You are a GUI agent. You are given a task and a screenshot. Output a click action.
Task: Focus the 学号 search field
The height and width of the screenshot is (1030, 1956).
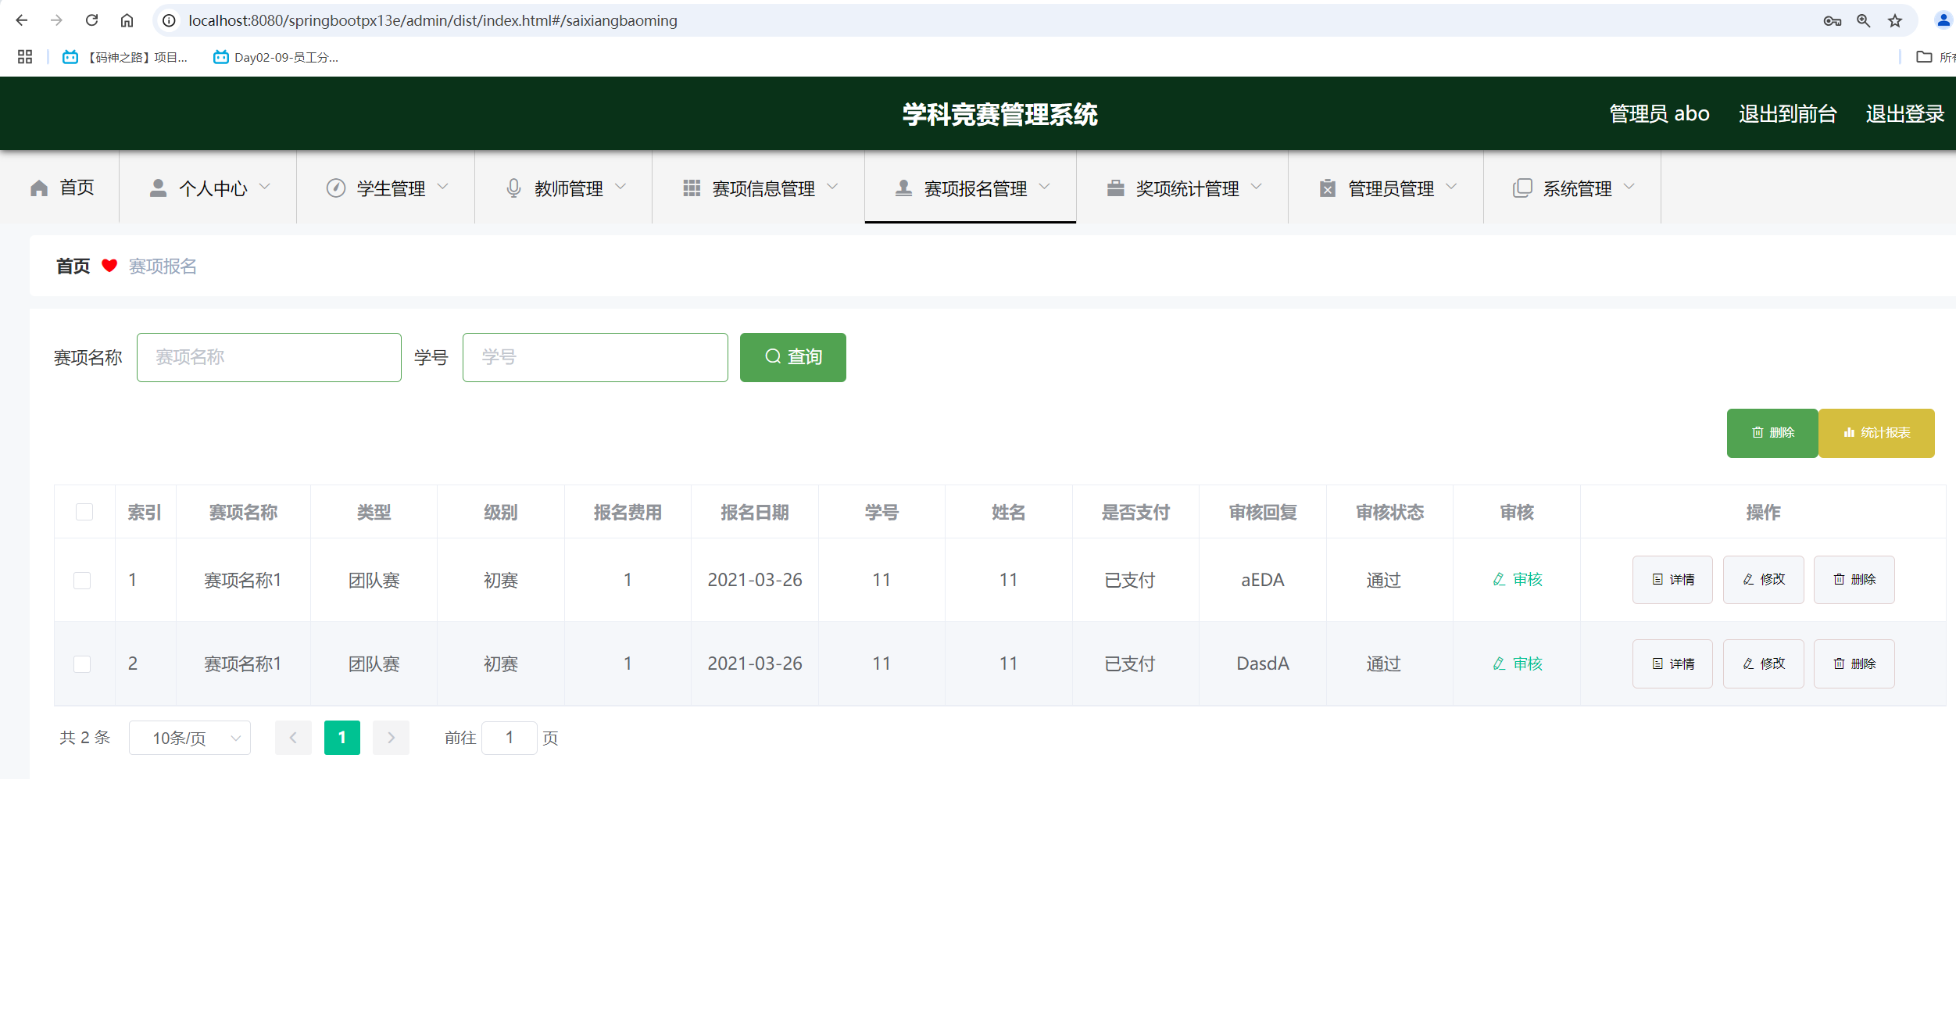(x=595, y=357)
